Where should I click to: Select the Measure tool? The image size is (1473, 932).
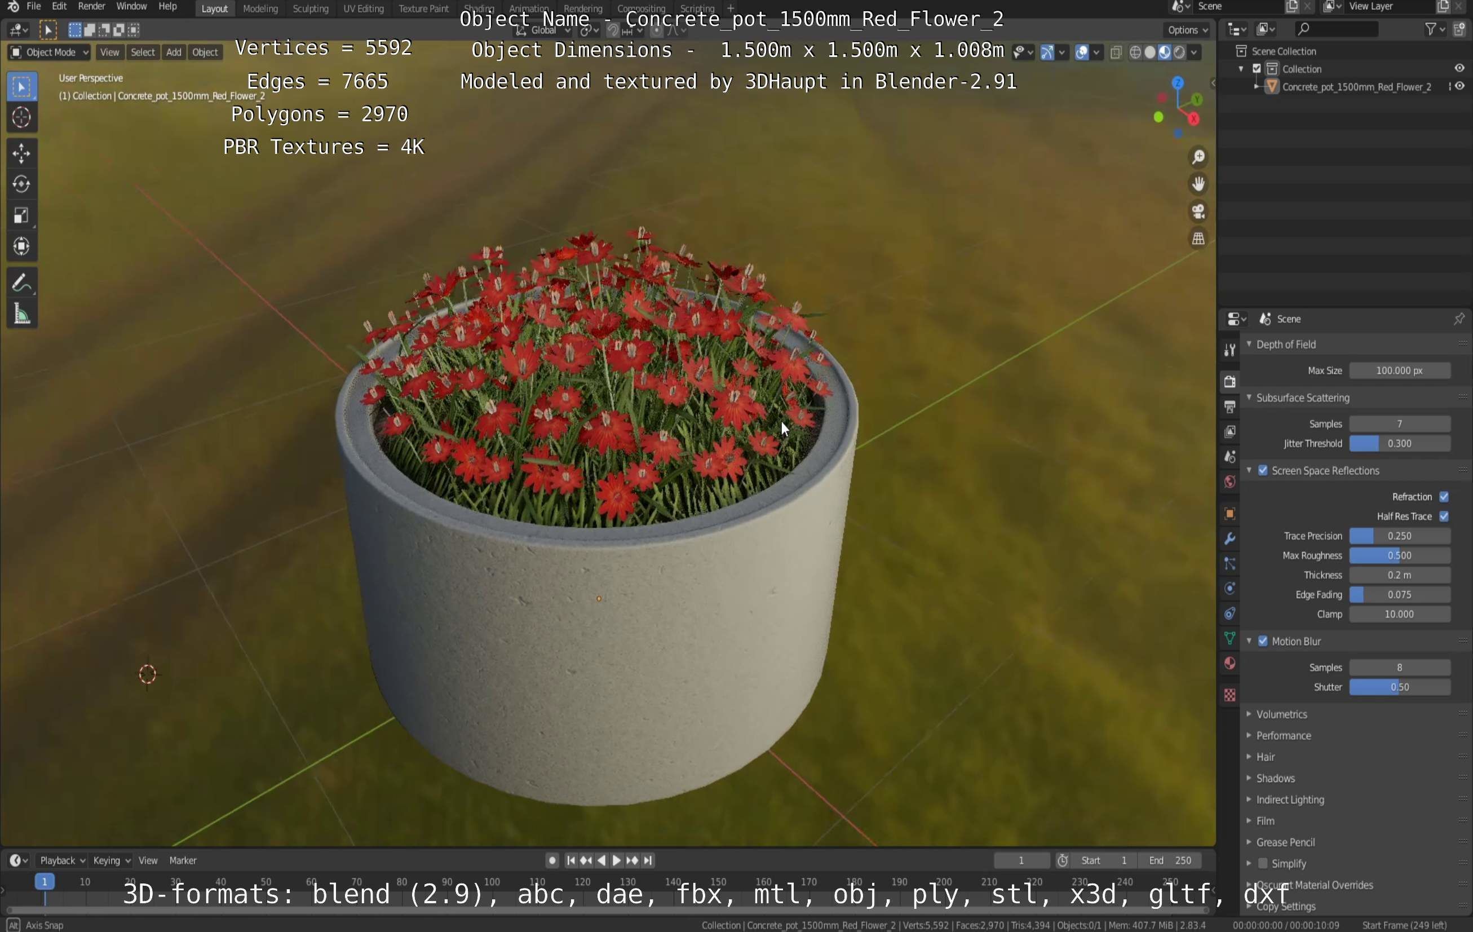(21, 314)
